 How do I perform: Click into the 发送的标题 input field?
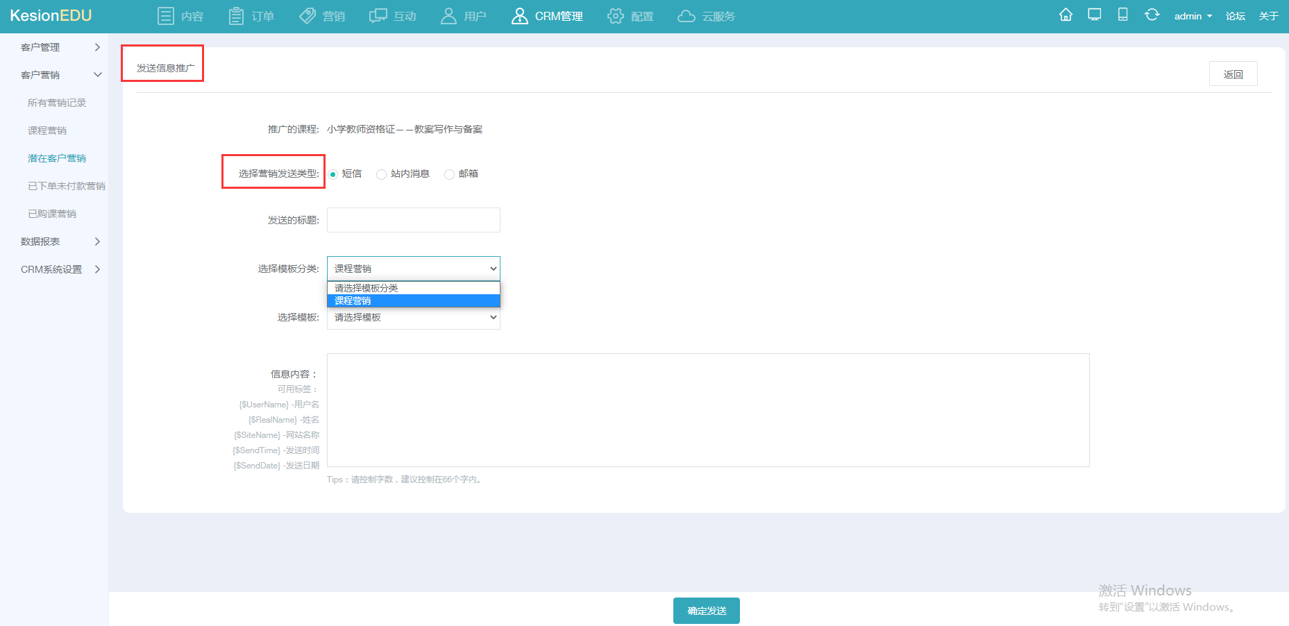414,220
